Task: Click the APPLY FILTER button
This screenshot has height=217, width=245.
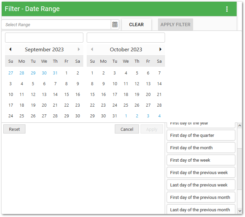Action: (x=175, y=24)
